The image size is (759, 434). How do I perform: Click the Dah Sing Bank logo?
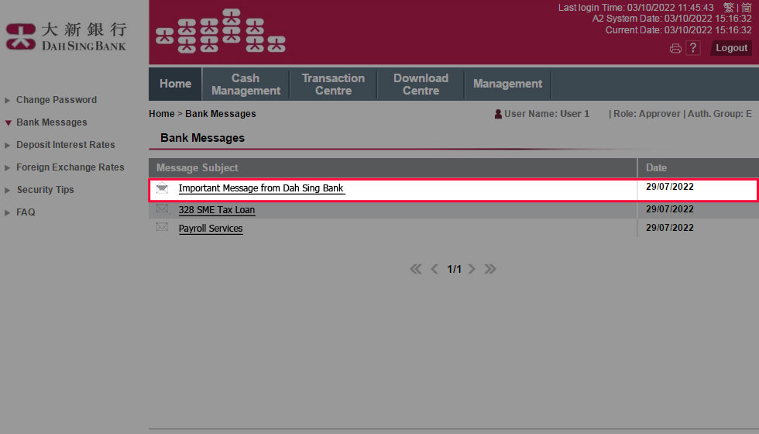coord(66,36)
